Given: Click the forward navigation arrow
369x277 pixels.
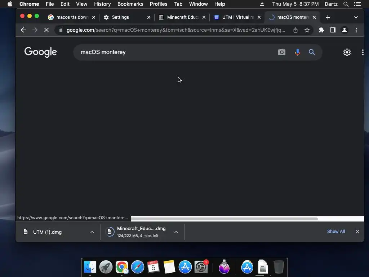Looking at the screenshot, I should 35,30.
